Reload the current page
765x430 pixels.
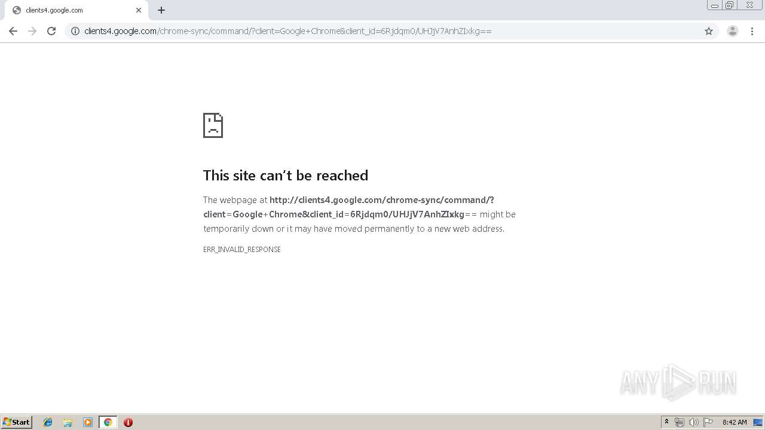tap(51, 31)
